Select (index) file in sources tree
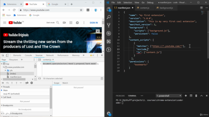The image size is (209, 117). coord(13,74)
